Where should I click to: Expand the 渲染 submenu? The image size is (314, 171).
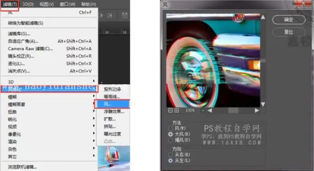pyautogui.click(x=49, y=141)
